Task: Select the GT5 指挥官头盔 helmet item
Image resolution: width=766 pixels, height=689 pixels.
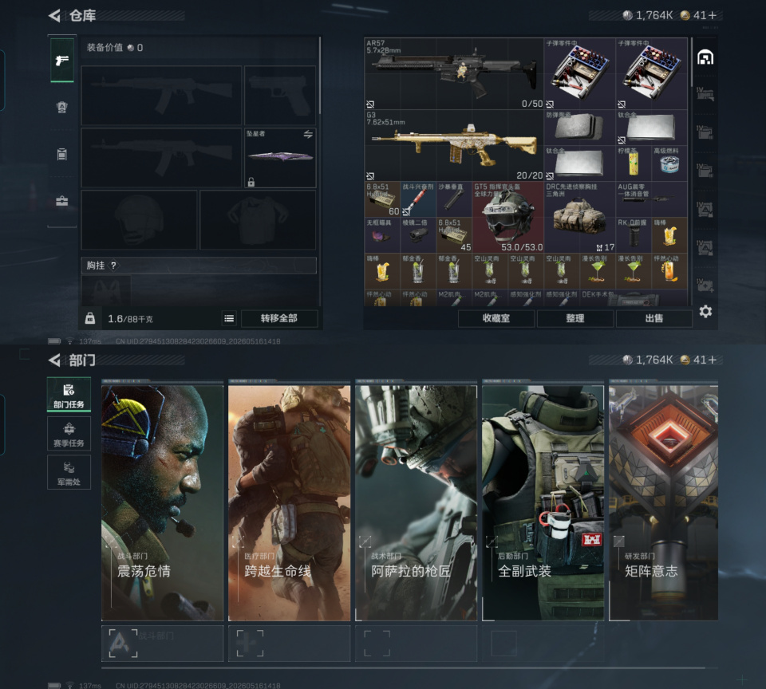Action: (x=508, y=217)
